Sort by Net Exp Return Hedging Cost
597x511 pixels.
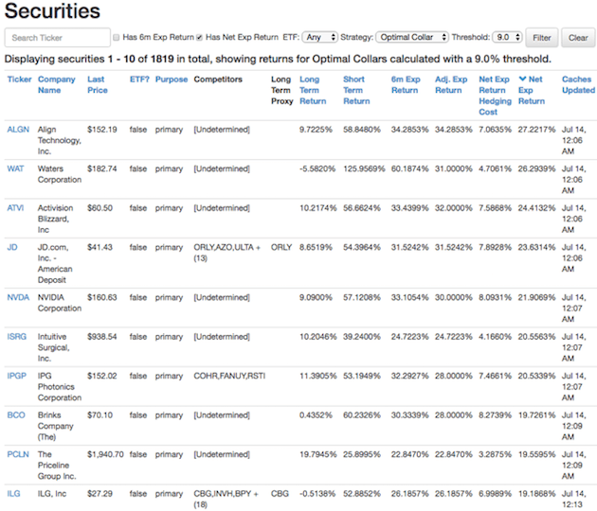(x=493, y=96)
